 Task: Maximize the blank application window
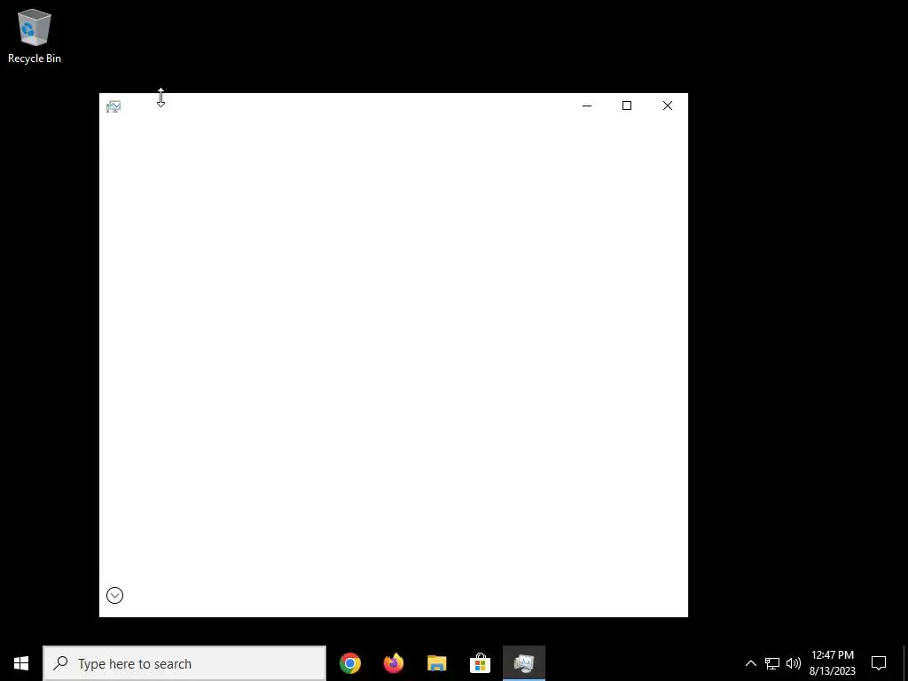click(627, 106)
